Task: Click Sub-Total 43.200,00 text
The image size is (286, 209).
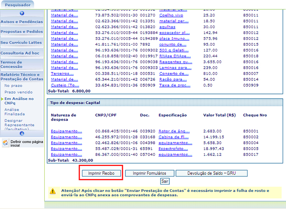Action: pos(70,160)
